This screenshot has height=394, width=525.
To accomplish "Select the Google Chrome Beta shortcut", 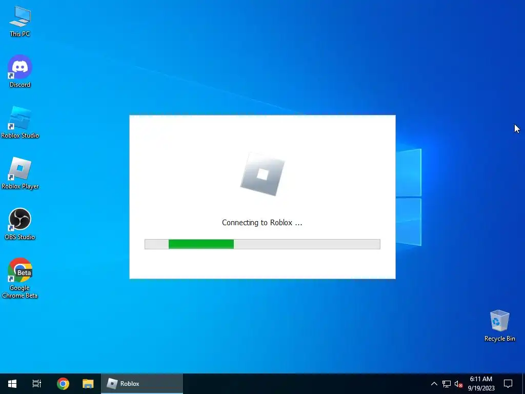I will pyautogui.click(x=20, y=278).
